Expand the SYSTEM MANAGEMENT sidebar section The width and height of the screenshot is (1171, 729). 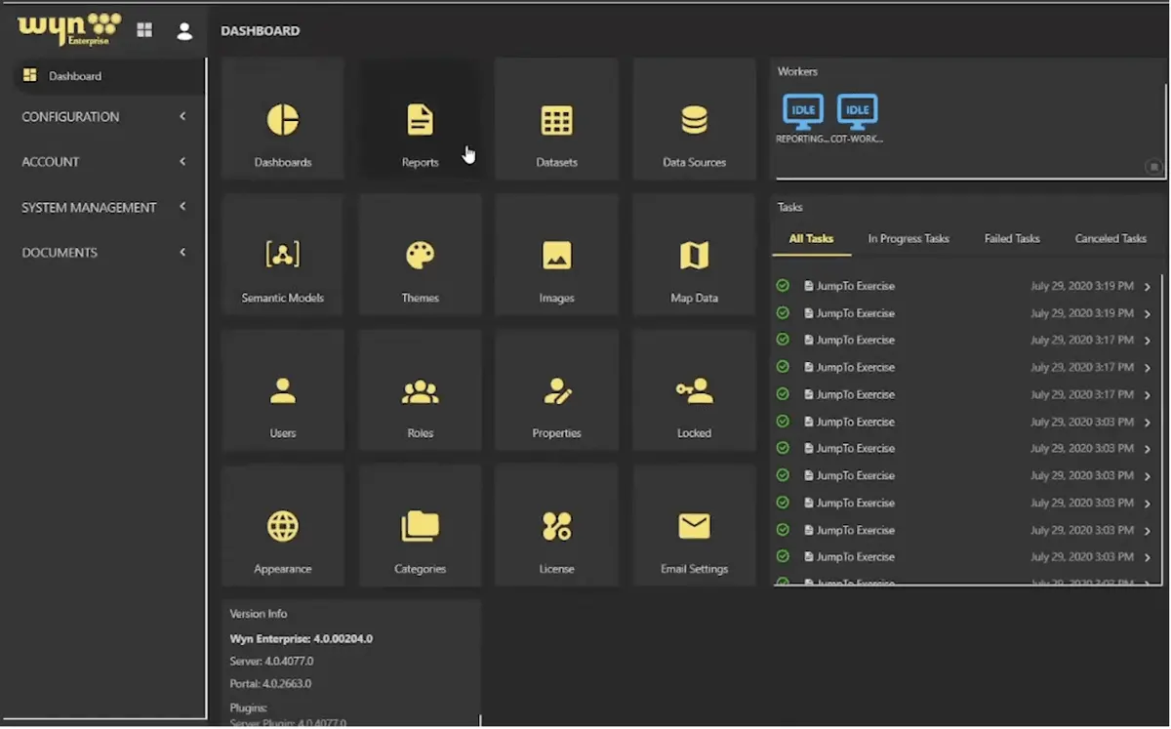coord(103,208)
